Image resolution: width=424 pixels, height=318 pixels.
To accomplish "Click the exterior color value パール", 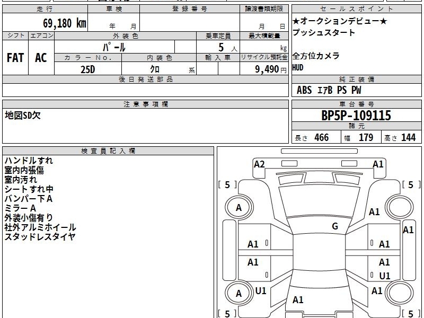I will point(114,47).
